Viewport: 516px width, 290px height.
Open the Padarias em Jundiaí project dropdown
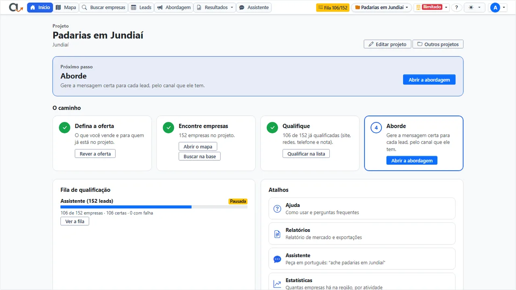click(381, 8)
